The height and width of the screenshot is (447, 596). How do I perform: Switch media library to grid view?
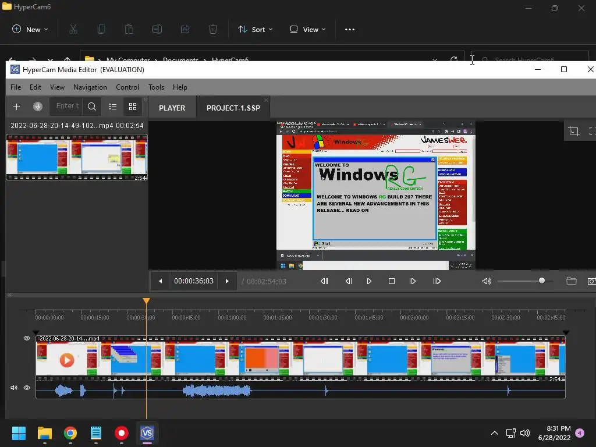point(133,107)
